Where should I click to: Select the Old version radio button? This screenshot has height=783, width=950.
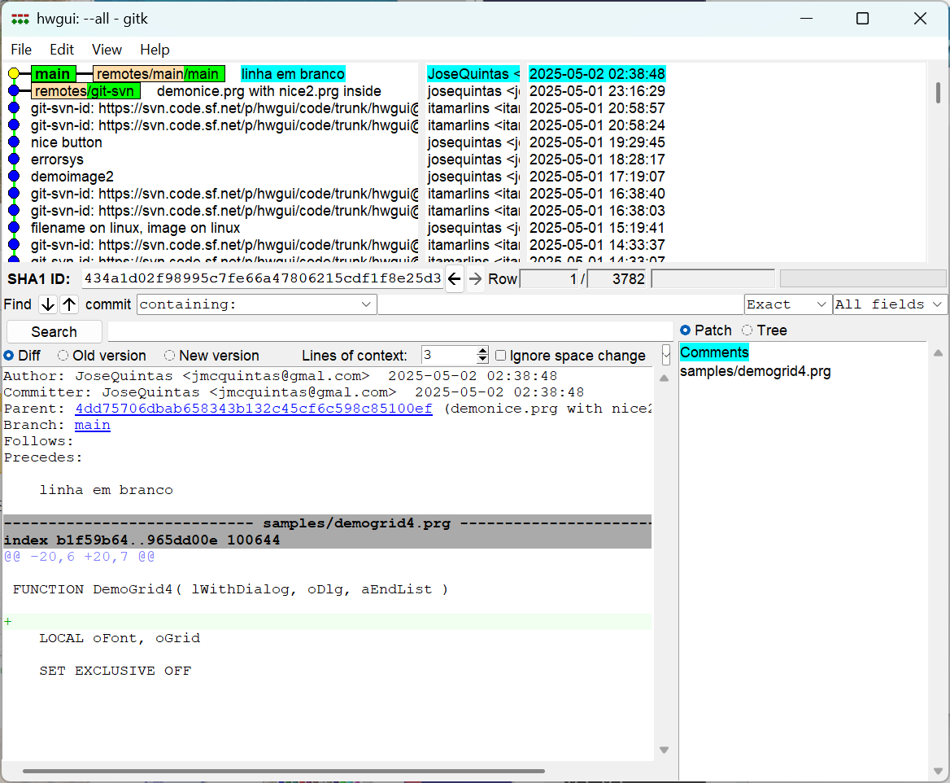pyautogui.click(x=63, y=356)
